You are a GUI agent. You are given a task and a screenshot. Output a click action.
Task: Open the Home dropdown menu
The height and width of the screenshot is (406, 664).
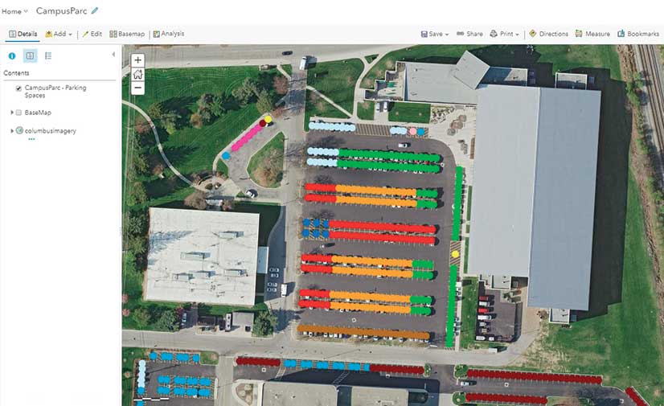click(14, 11)
